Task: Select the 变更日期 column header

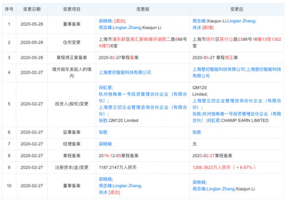Action: click(x=31, y=9)
